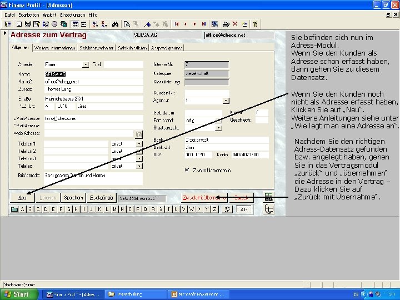Switch to Microsoft PowerPoint in taskbar
The height and width of the screenshot is (300, 400).
tap(198, 294)
